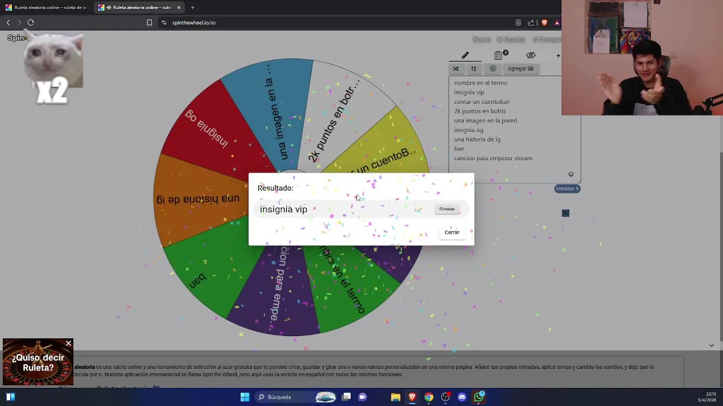Viewport: 723px width, 406px height.
Task: Bookmark this page icon
Action: pyautogui.click(x=149, y=23)
